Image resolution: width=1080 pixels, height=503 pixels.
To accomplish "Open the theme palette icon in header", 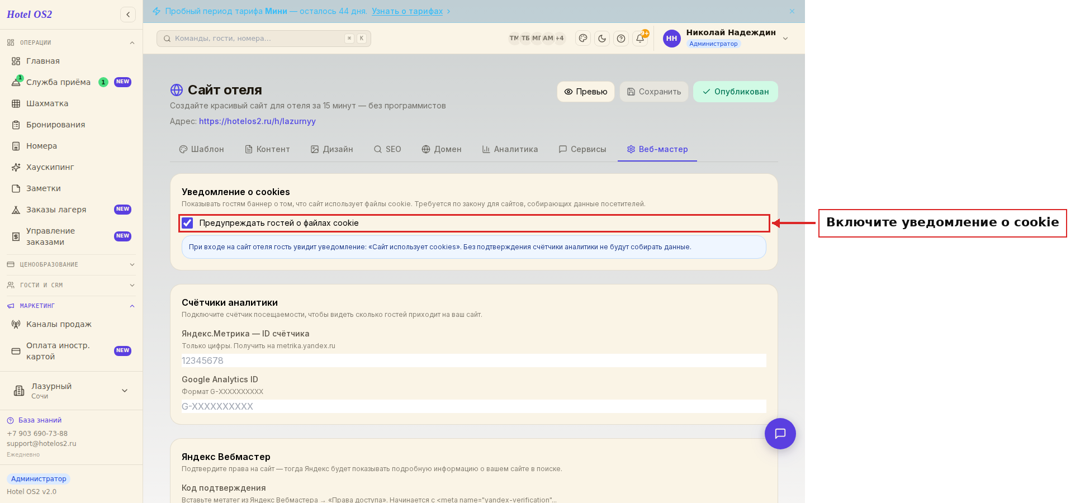I will point(583,39).
